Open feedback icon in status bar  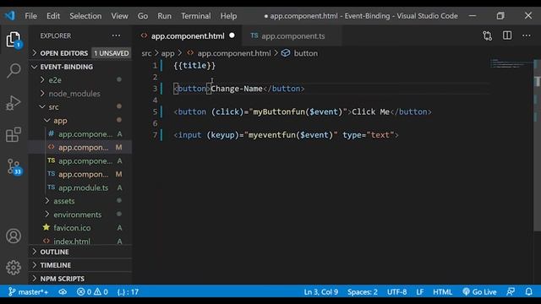511,292
